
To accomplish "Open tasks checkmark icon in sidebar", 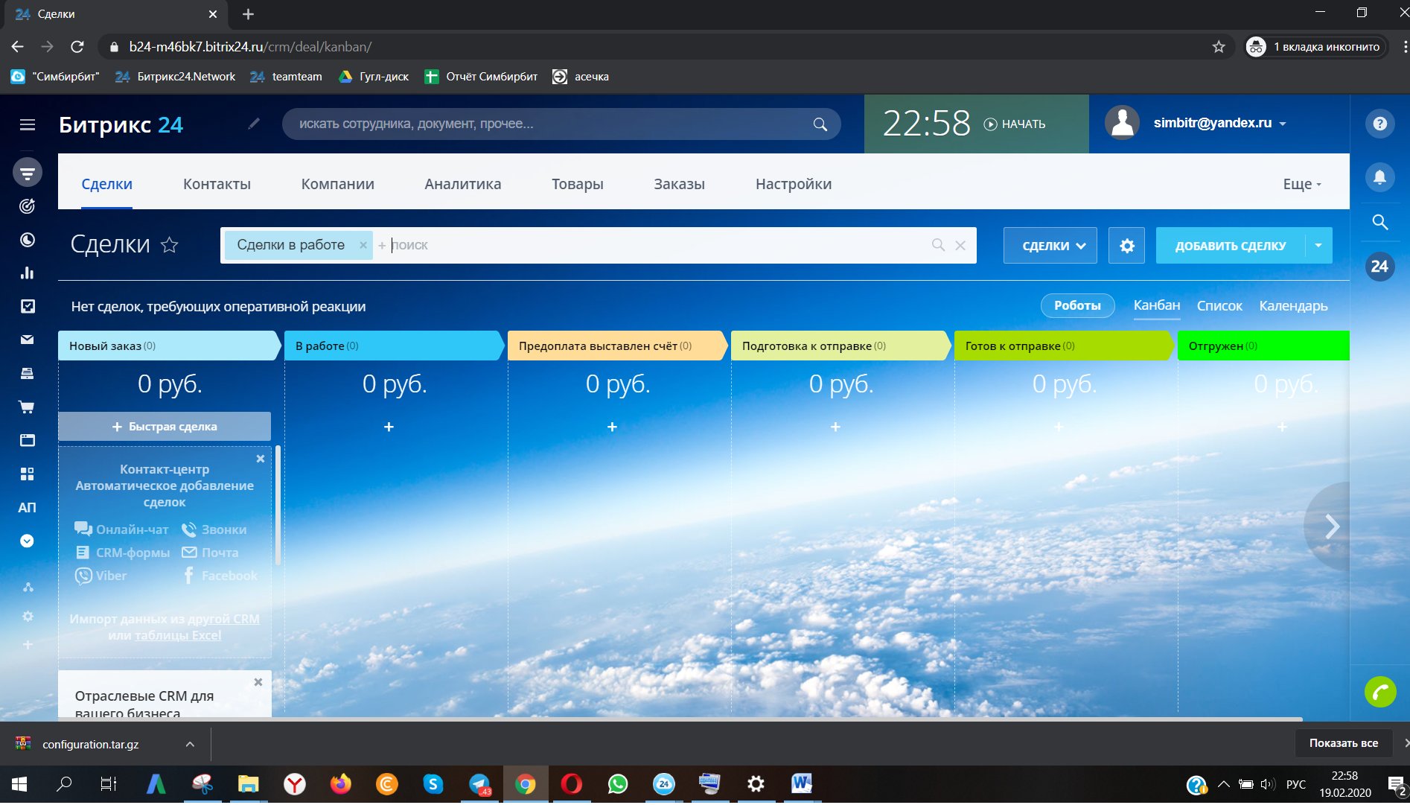I will click(x=28, y=306).
